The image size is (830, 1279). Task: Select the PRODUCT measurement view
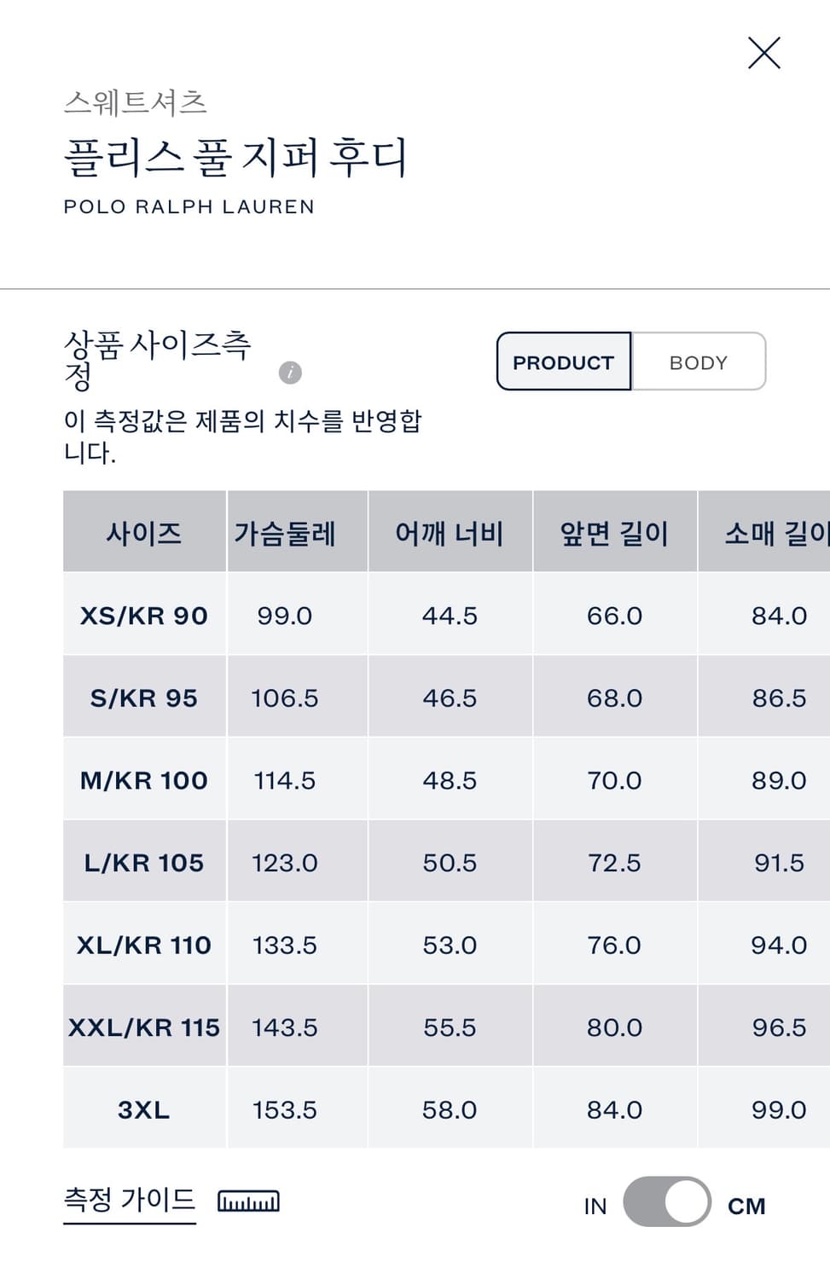[x=563, y=362]
